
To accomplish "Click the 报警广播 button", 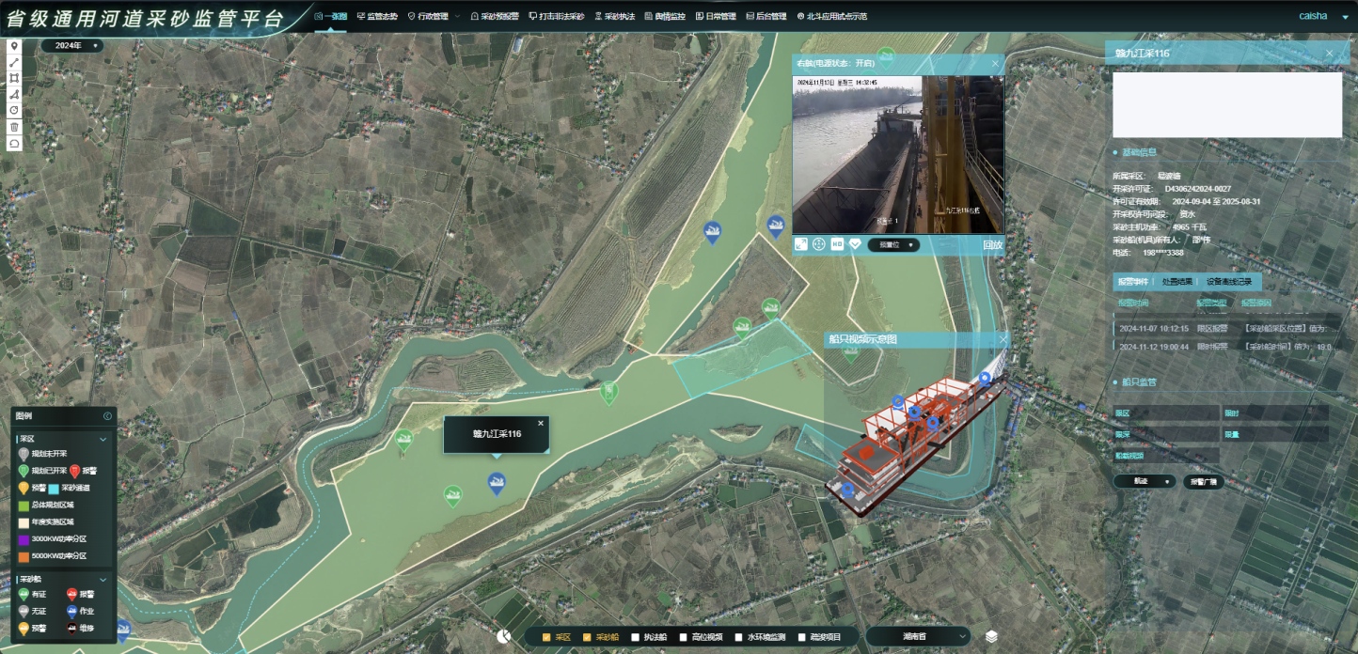I will pos(1203,481).
